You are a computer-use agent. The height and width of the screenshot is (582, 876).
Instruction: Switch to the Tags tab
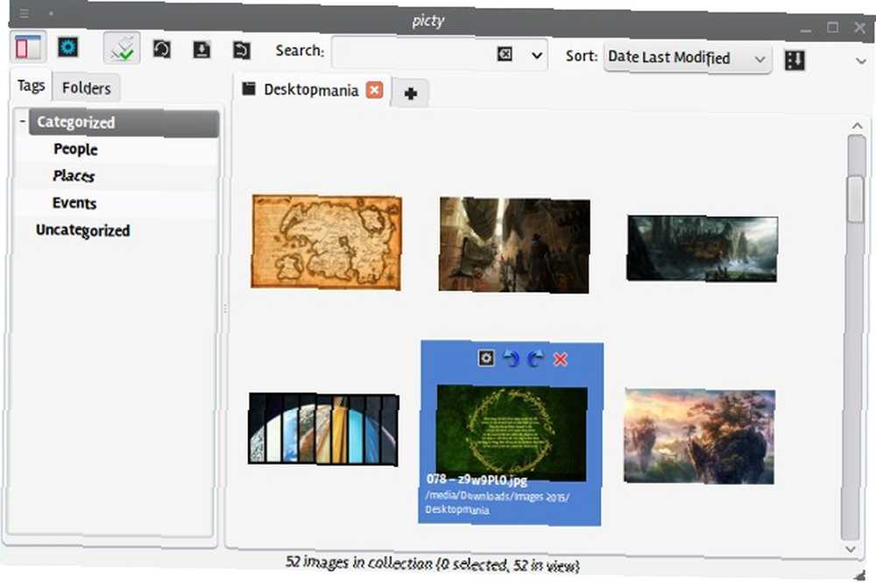(31, 86)
